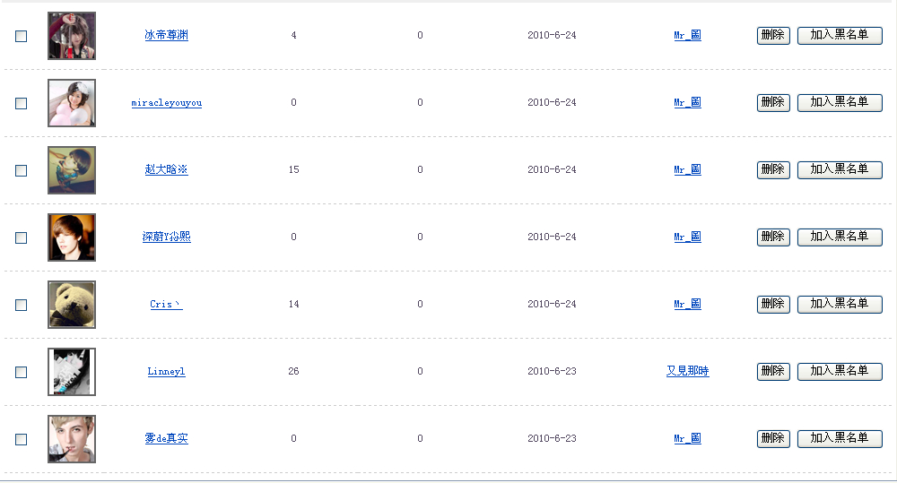Select the checkbox next to Linneyl
Screen dimensions: 897x483
22,372
